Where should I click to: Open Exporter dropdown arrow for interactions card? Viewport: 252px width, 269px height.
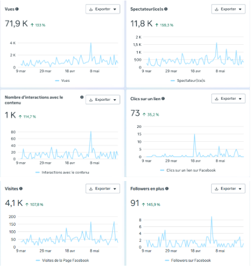(x=115, y=100)
